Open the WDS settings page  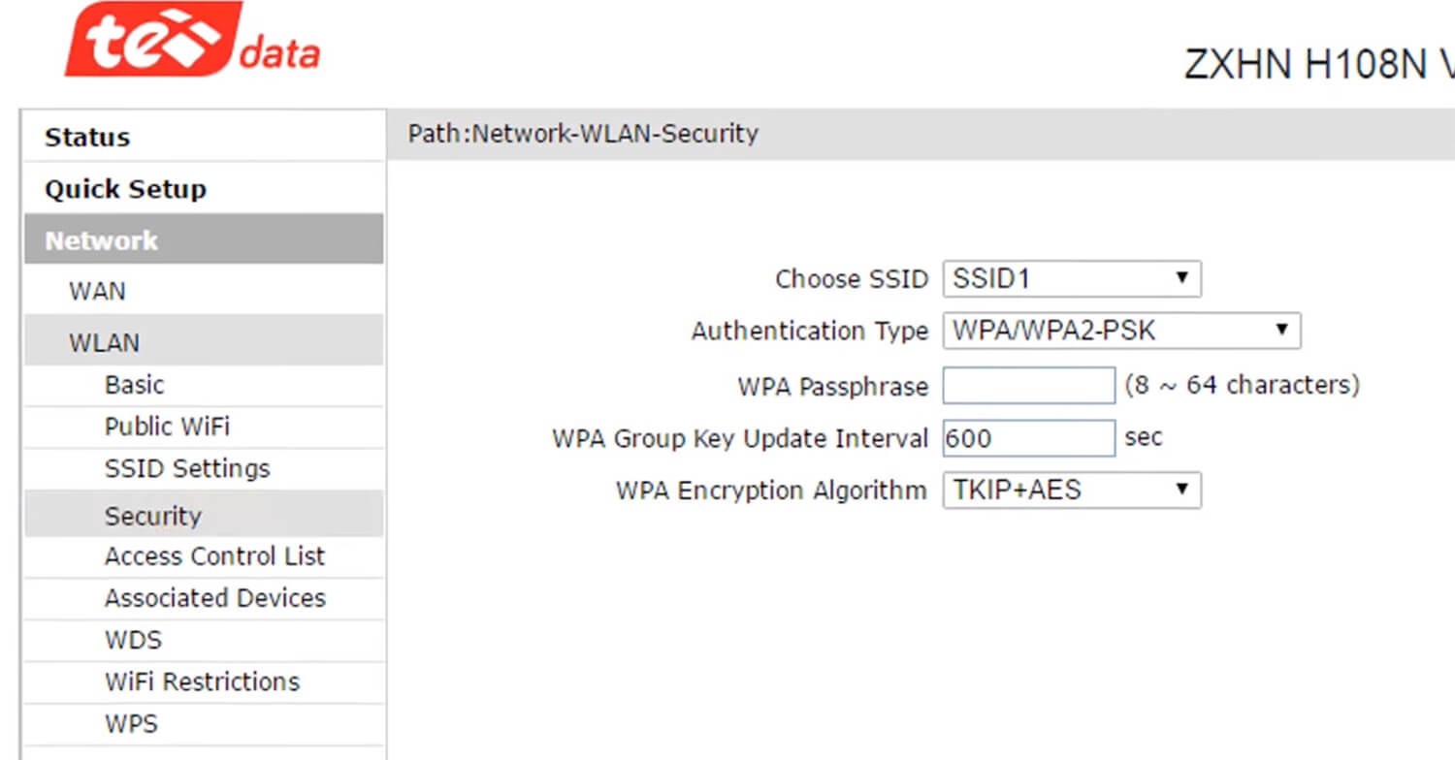[133, 640]
